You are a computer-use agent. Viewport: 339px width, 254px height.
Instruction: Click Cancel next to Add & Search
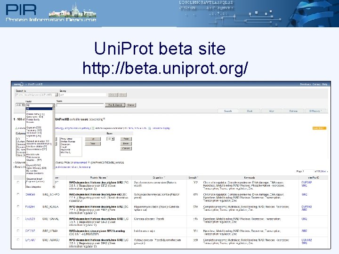click(131, 105)
